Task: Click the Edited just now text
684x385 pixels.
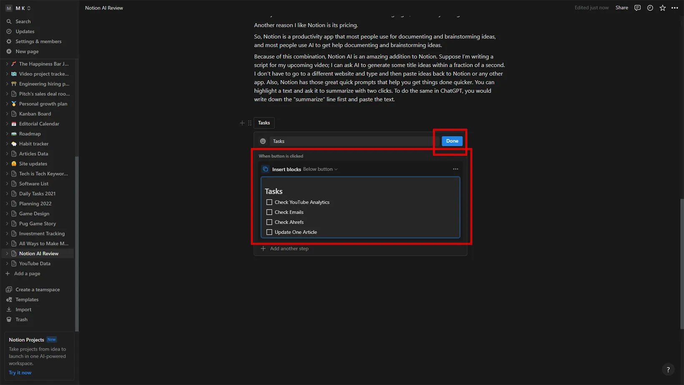Action: (591, 8)
